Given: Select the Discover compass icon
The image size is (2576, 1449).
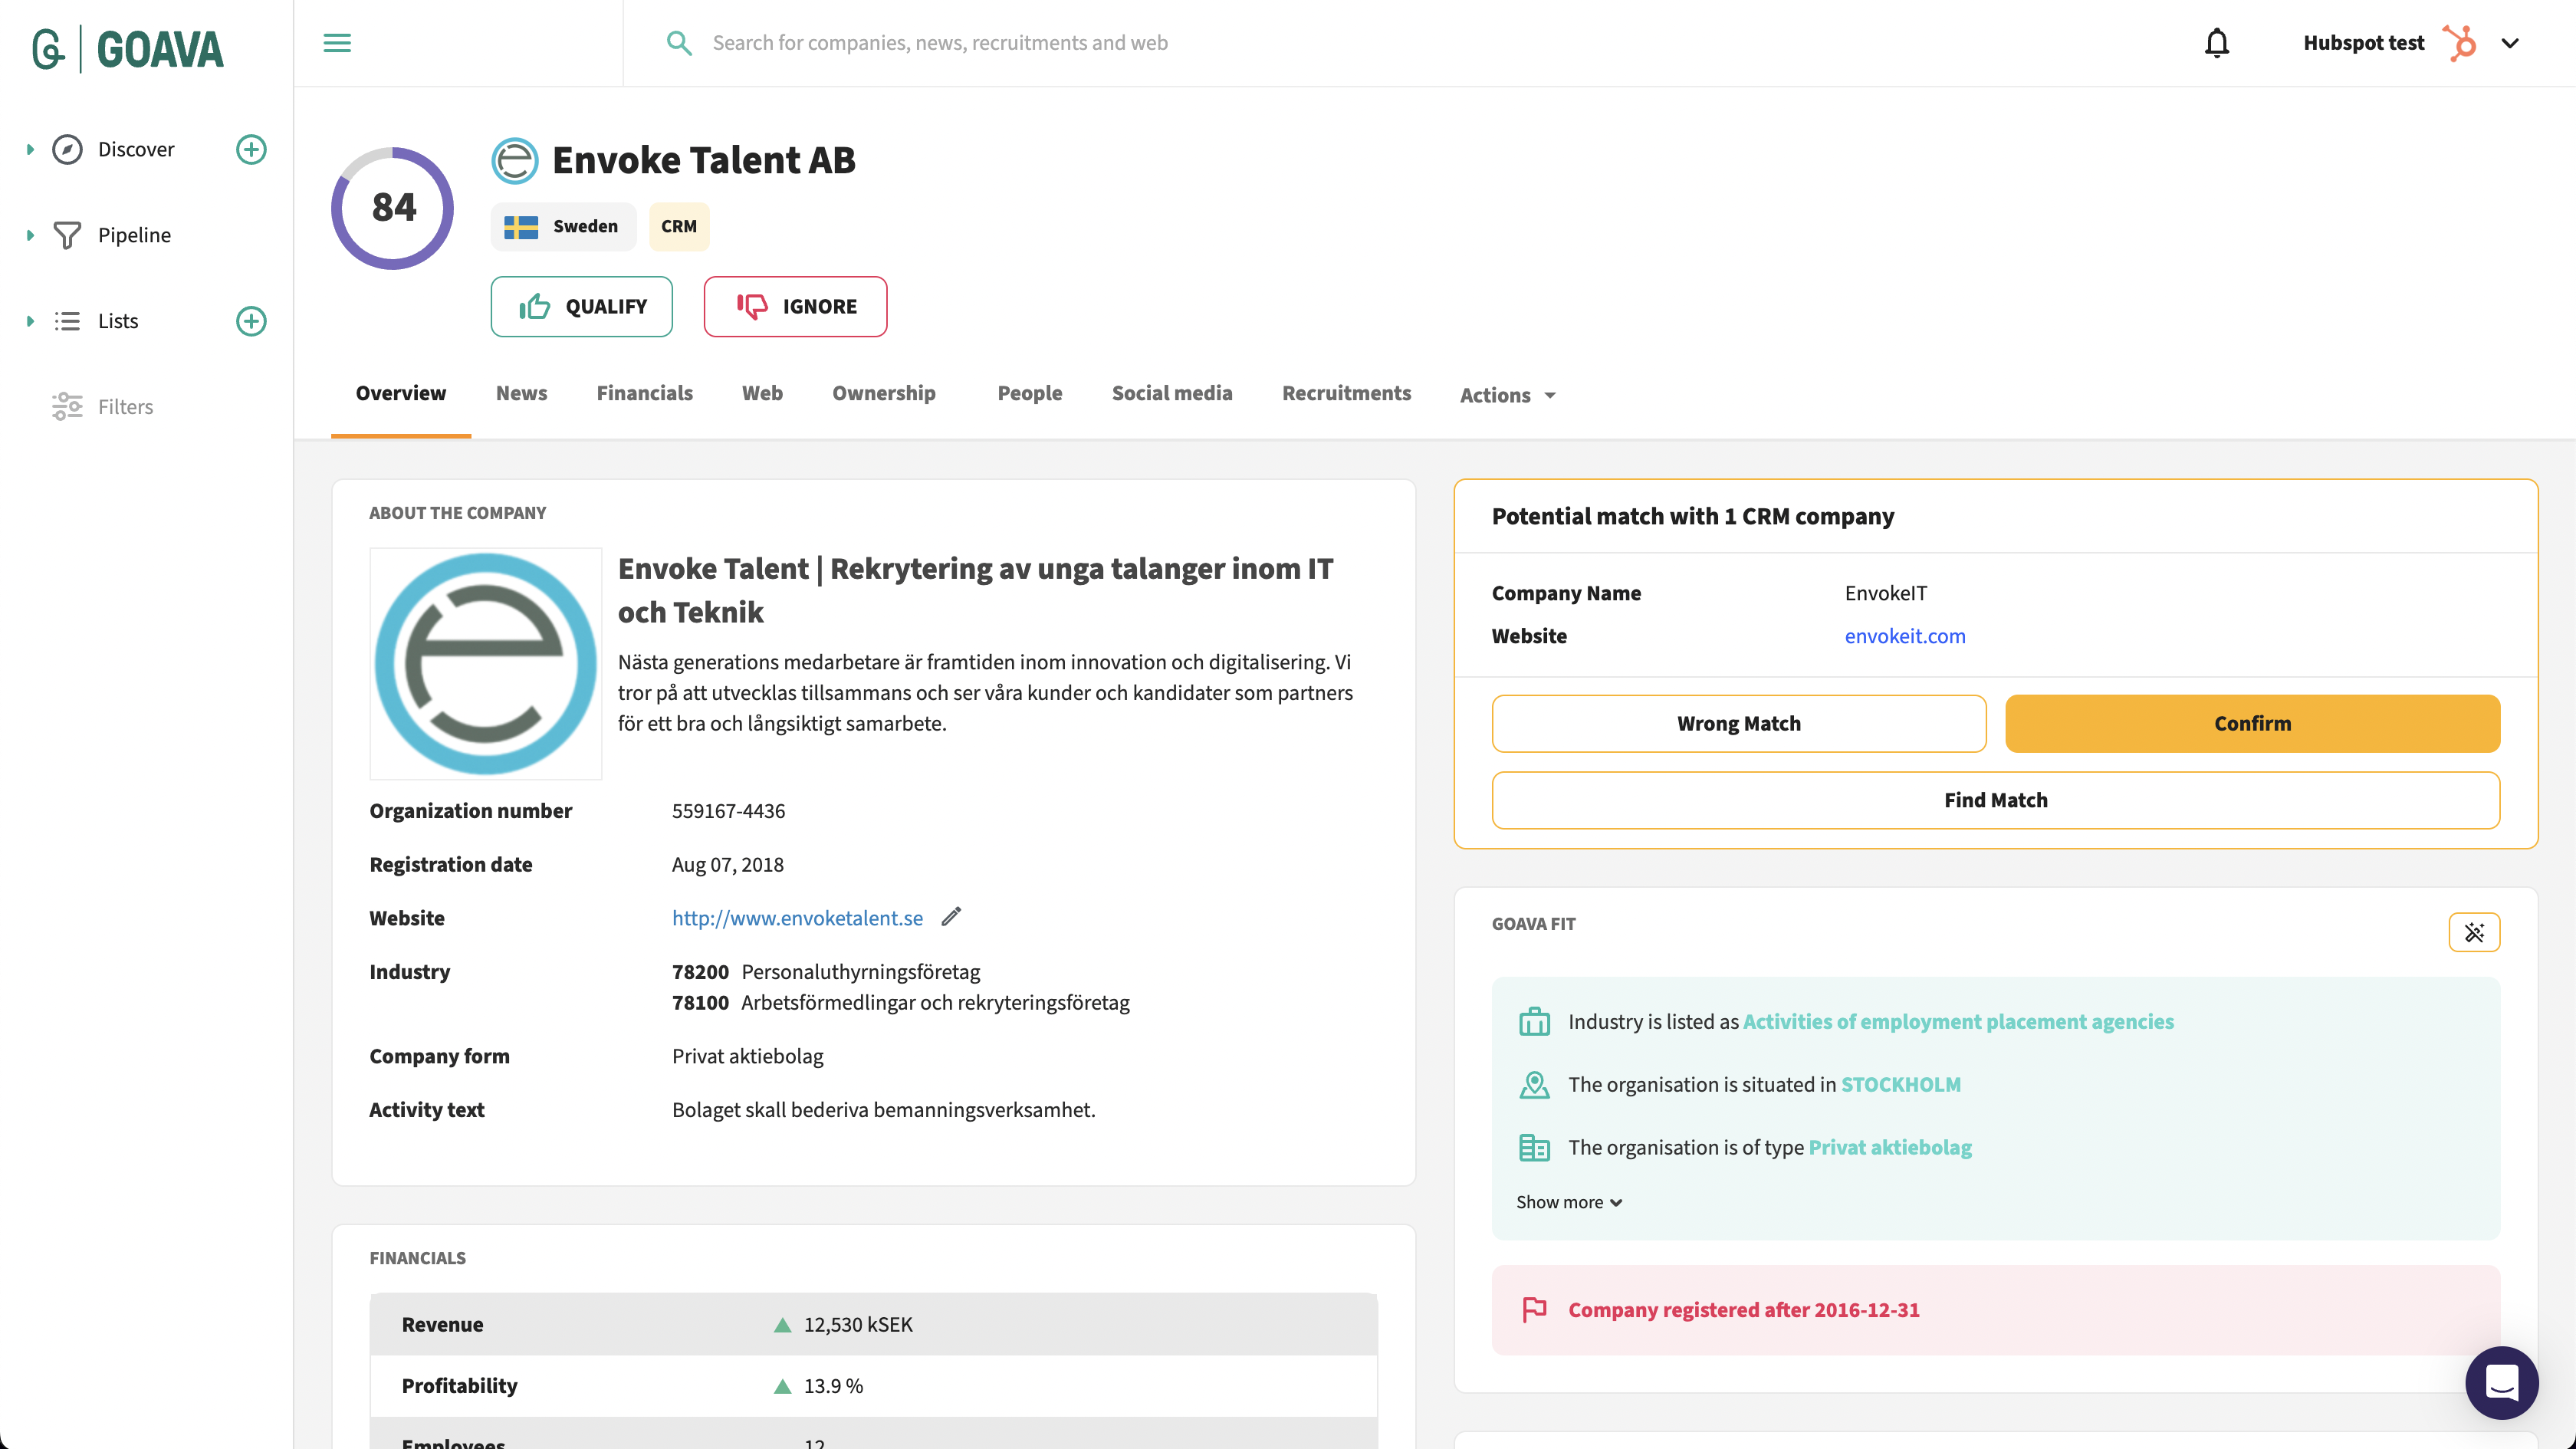Looking at the screenshot, I should 66,148.
